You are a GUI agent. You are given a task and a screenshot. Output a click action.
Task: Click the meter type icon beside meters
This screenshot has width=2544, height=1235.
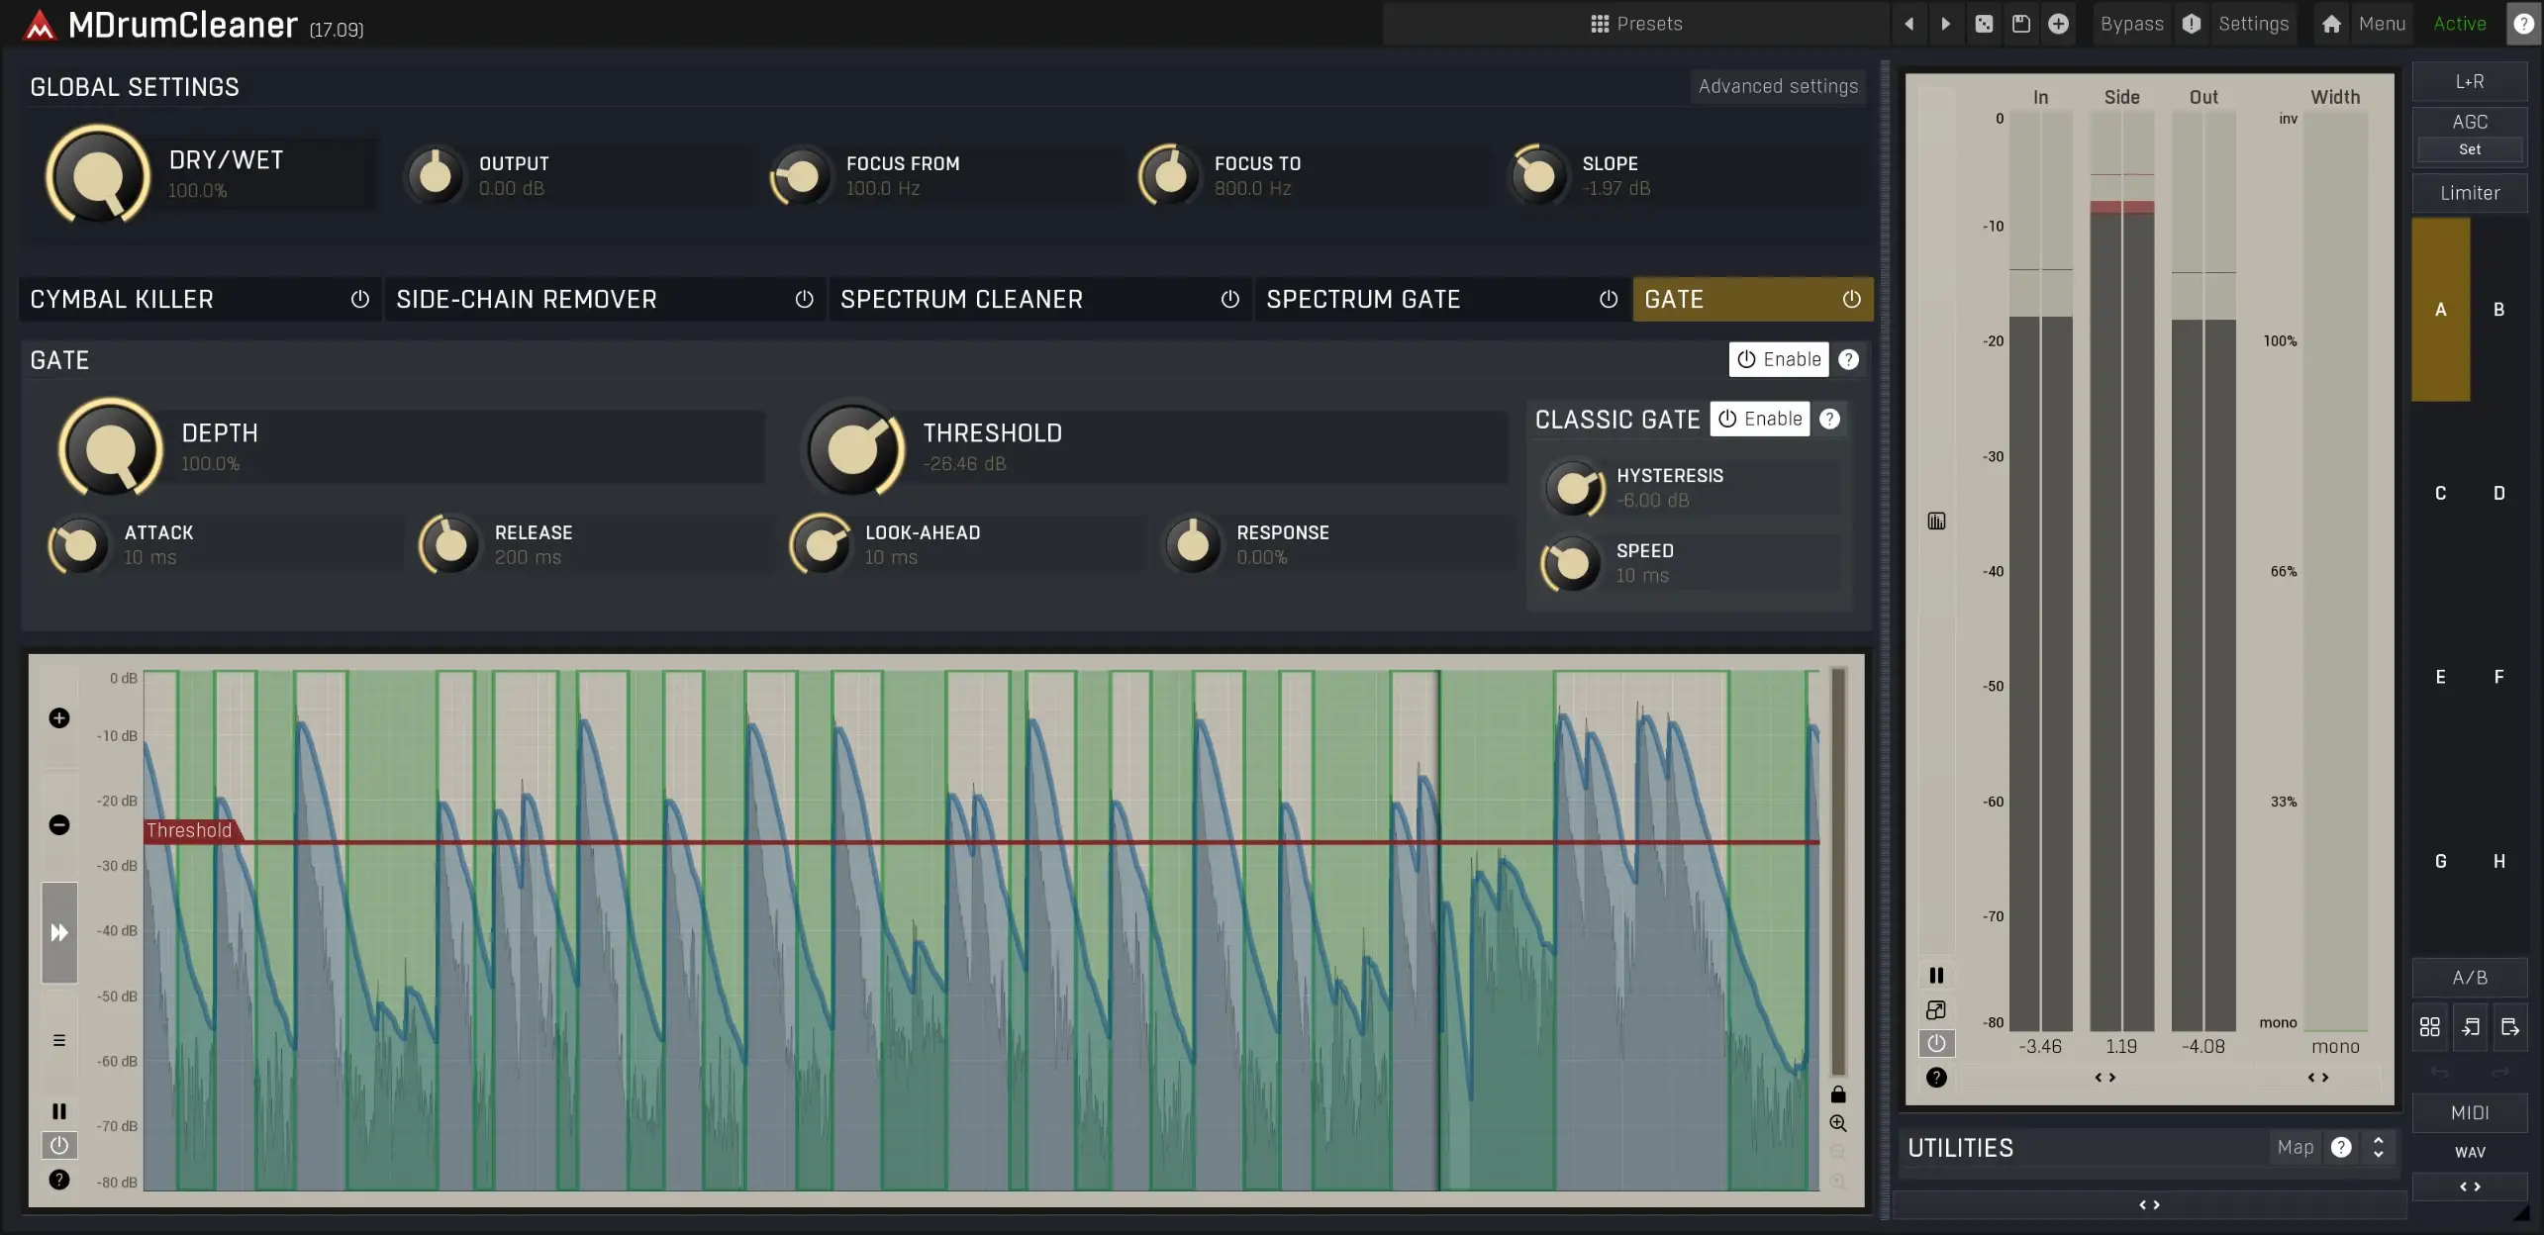(x=1936, y=521)
